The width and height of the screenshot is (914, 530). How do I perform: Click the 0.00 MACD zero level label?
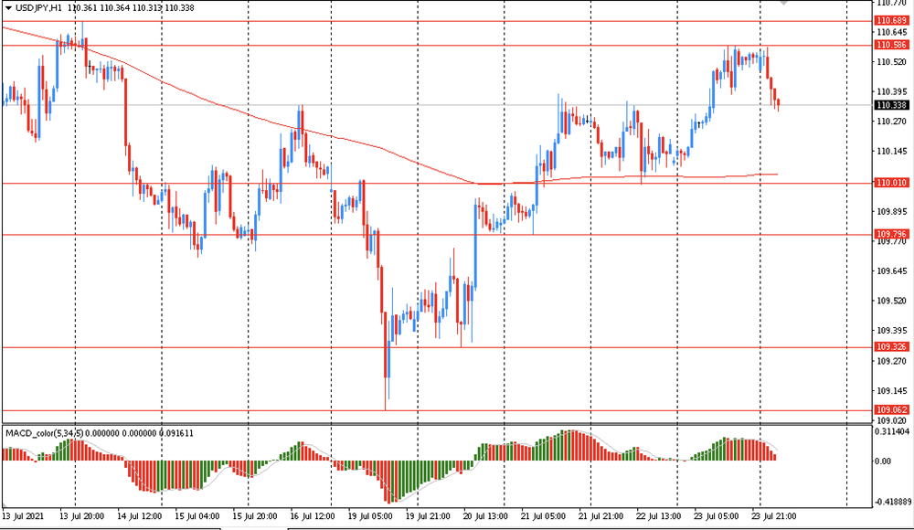883,461
